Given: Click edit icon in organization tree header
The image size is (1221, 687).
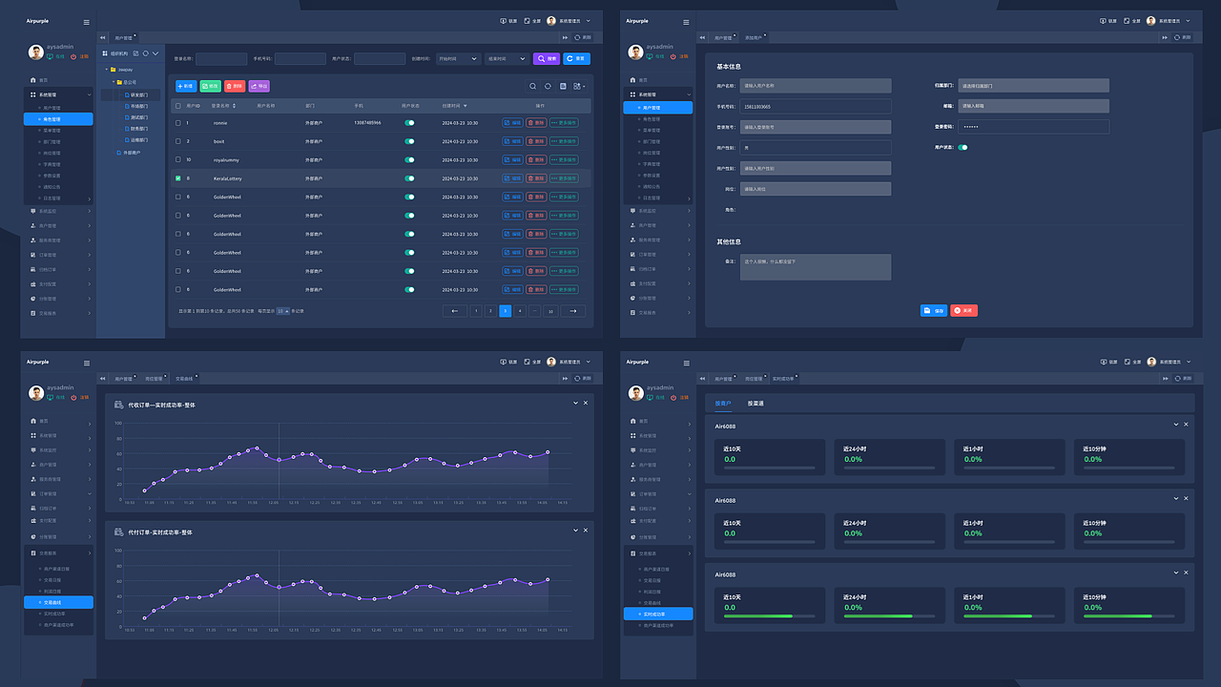Looking at the screenshot, I should pos(135,53).
